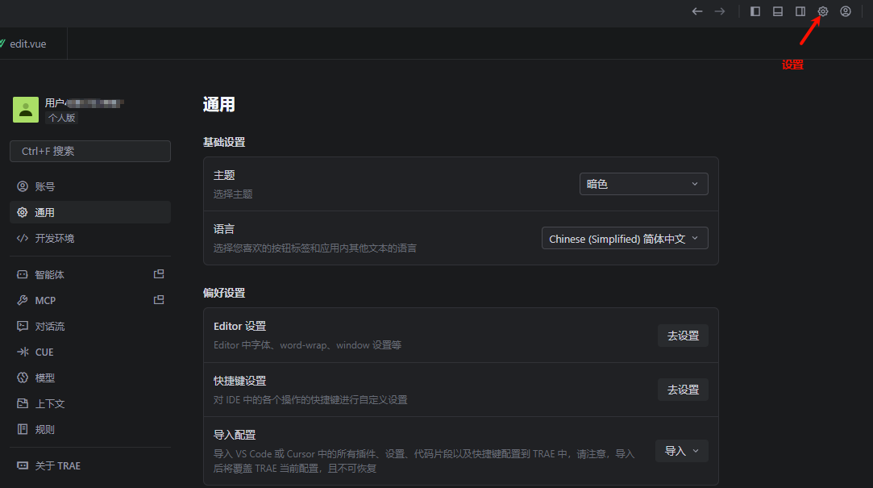Image resolution: width=873 pixels, height=488 pixels.
Task: Open settings via the top gear icon
Action: tap(823, 11)
